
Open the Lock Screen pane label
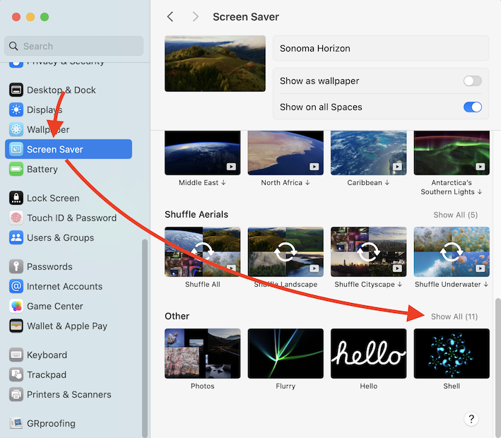point(53,198)
